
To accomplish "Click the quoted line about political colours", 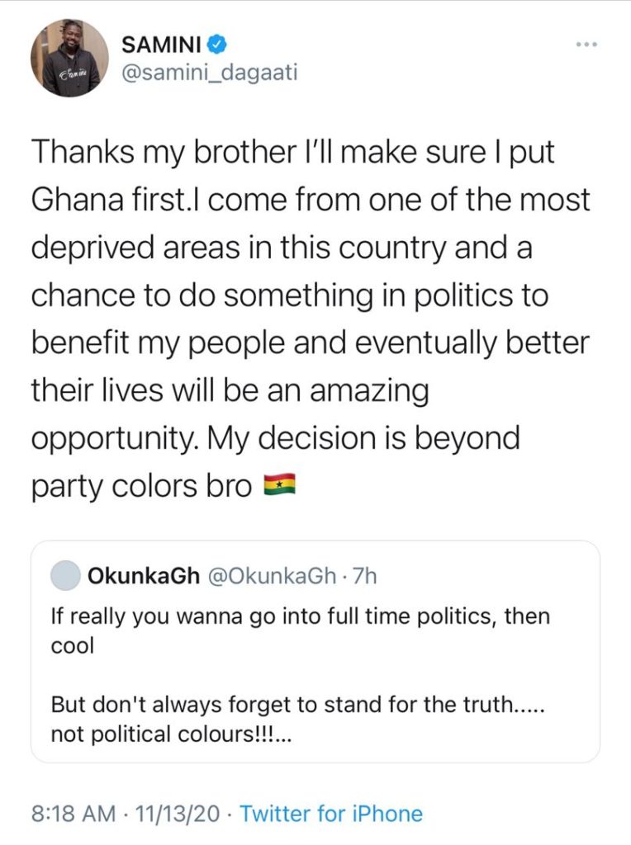I will tap(172, 734).
